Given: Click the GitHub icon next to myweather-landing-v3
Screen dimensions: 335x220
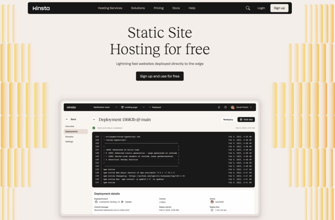Looking at the screenshot, I should (x=96, y=202).
